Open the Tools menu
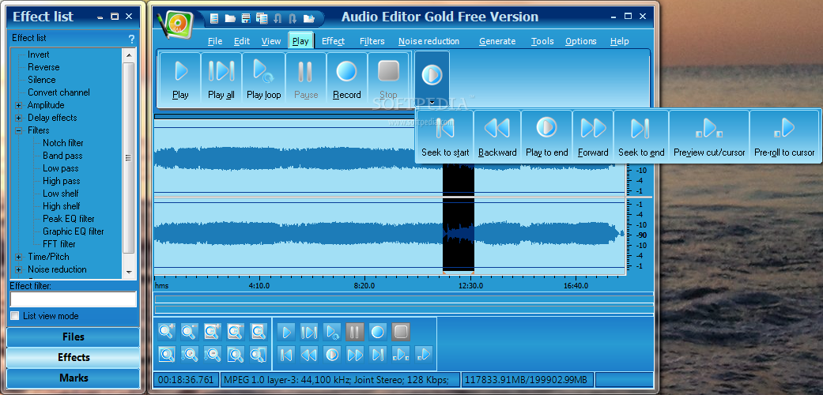Screen dimensions: 823x395 [x=542, y=41]
